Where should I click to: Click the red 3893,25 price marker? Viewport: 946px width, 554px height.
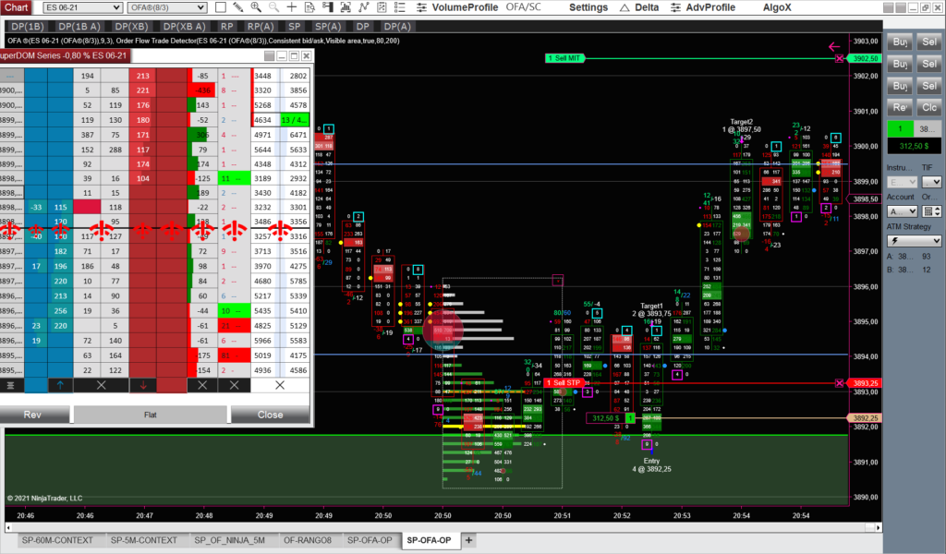(x=865, y=383)
